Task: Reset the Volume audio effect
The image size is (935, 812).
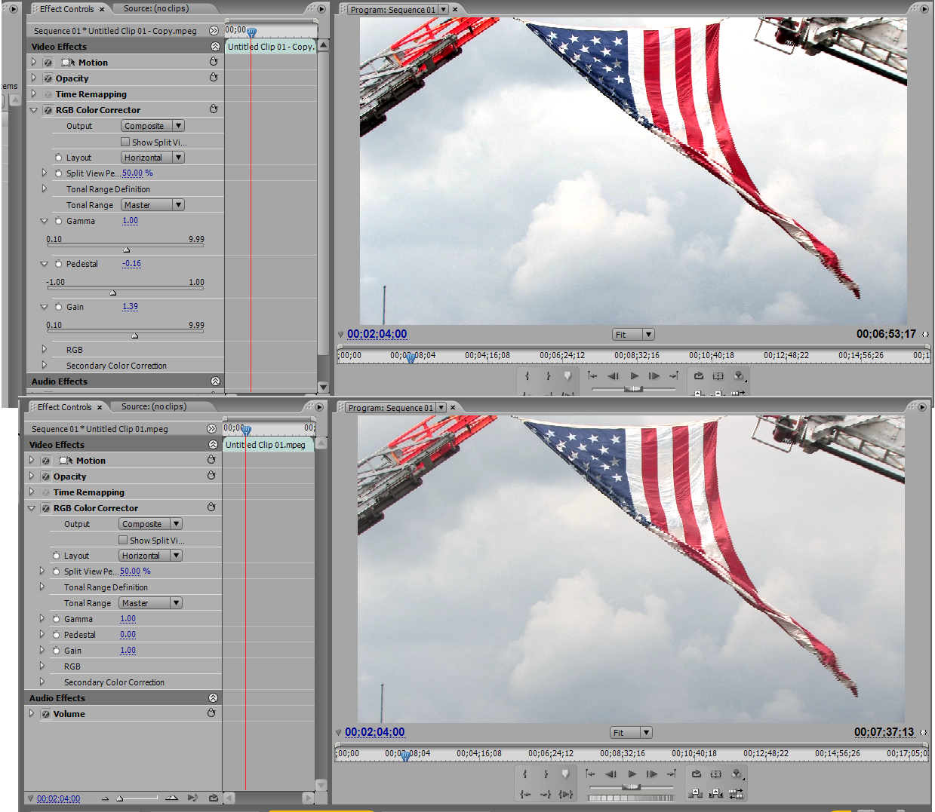Action: (211, 713)
